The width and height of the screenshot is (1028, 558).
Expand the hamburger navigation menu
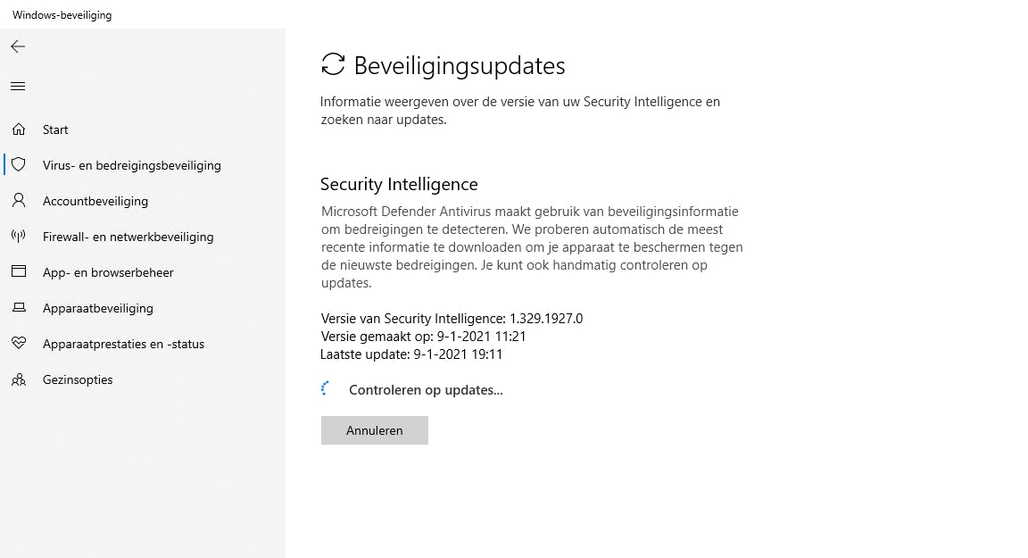click(x=18, y=87)
